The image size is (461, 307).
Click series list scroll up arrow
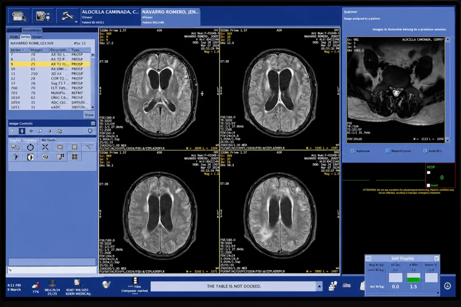point(93,54)
